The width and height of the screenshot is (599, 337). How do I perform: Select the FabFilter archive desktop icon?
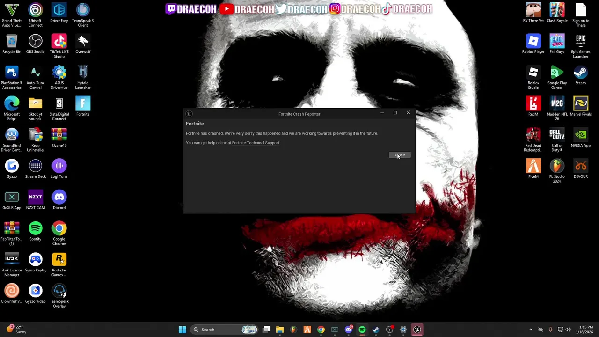click(12, 234)
